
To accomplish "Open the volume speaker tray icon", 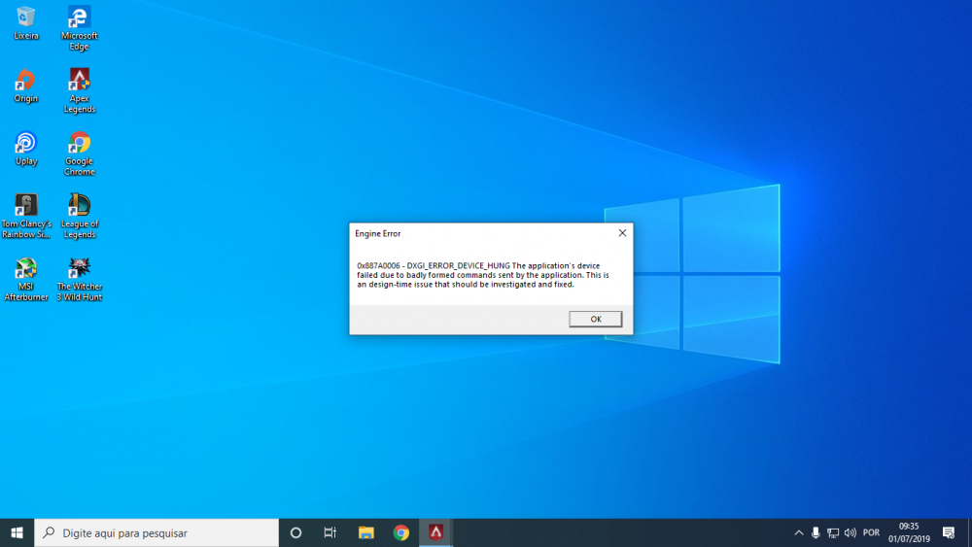I will [850, 532].
